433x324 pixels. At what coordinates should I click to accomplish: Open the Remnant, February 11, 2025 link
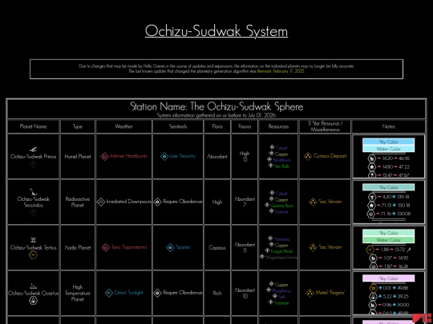point(281,71)
